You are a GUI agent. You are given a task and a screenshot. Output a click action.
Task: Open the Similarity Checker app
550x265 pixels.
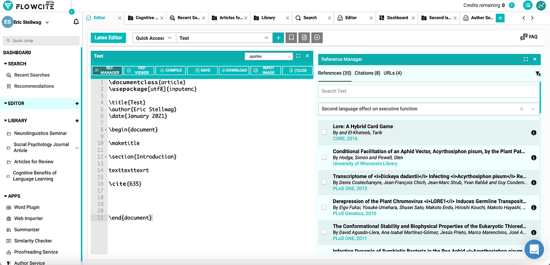point(33,241)
